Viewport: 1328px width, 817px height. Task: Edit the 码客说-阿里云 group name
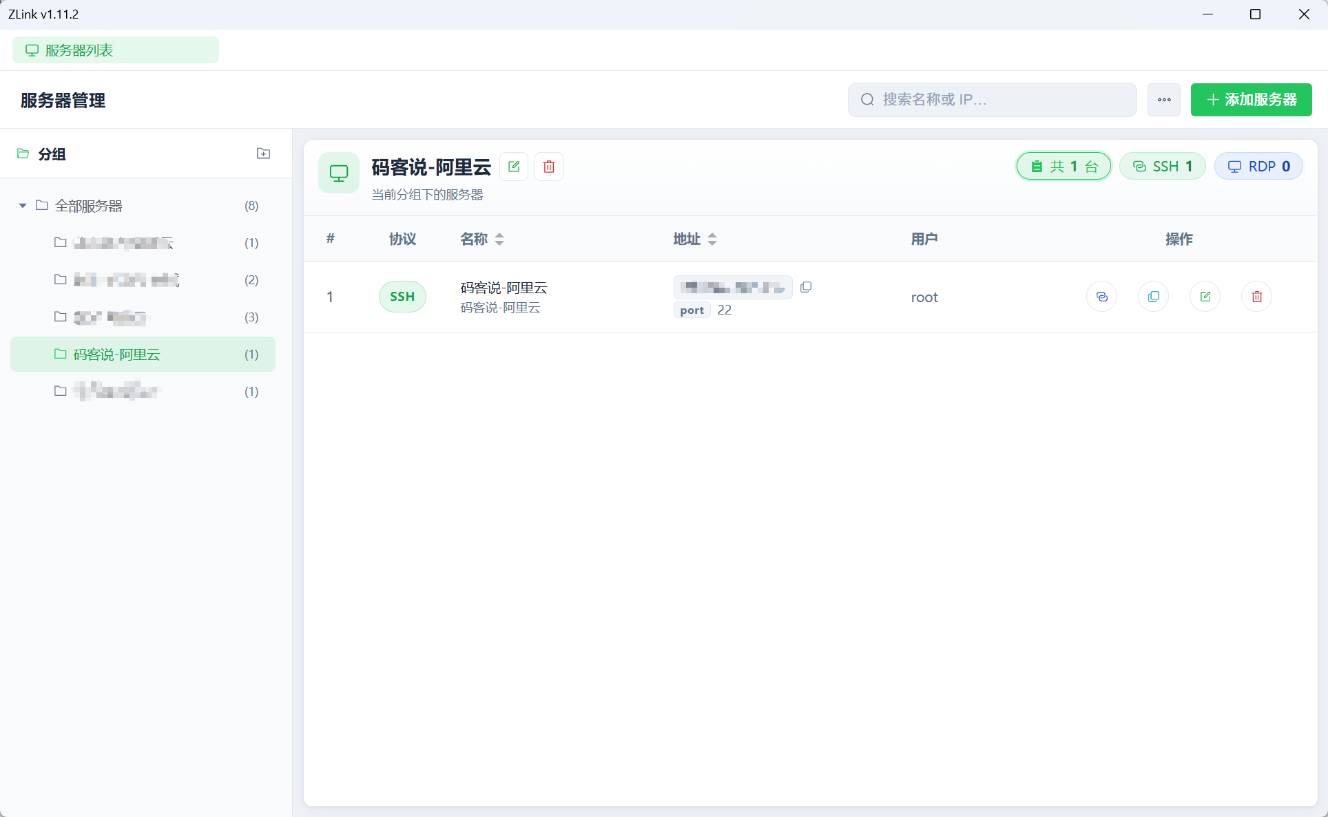514,167
